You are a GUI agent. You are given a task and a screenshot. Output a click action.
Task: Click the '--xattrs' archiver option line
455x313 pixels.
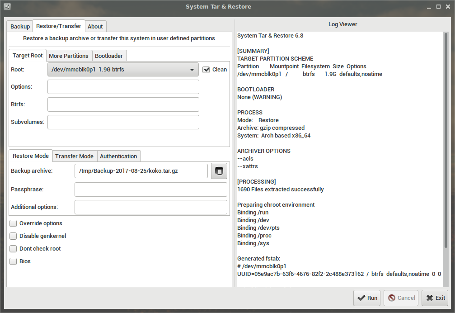(x=248, y=166)
